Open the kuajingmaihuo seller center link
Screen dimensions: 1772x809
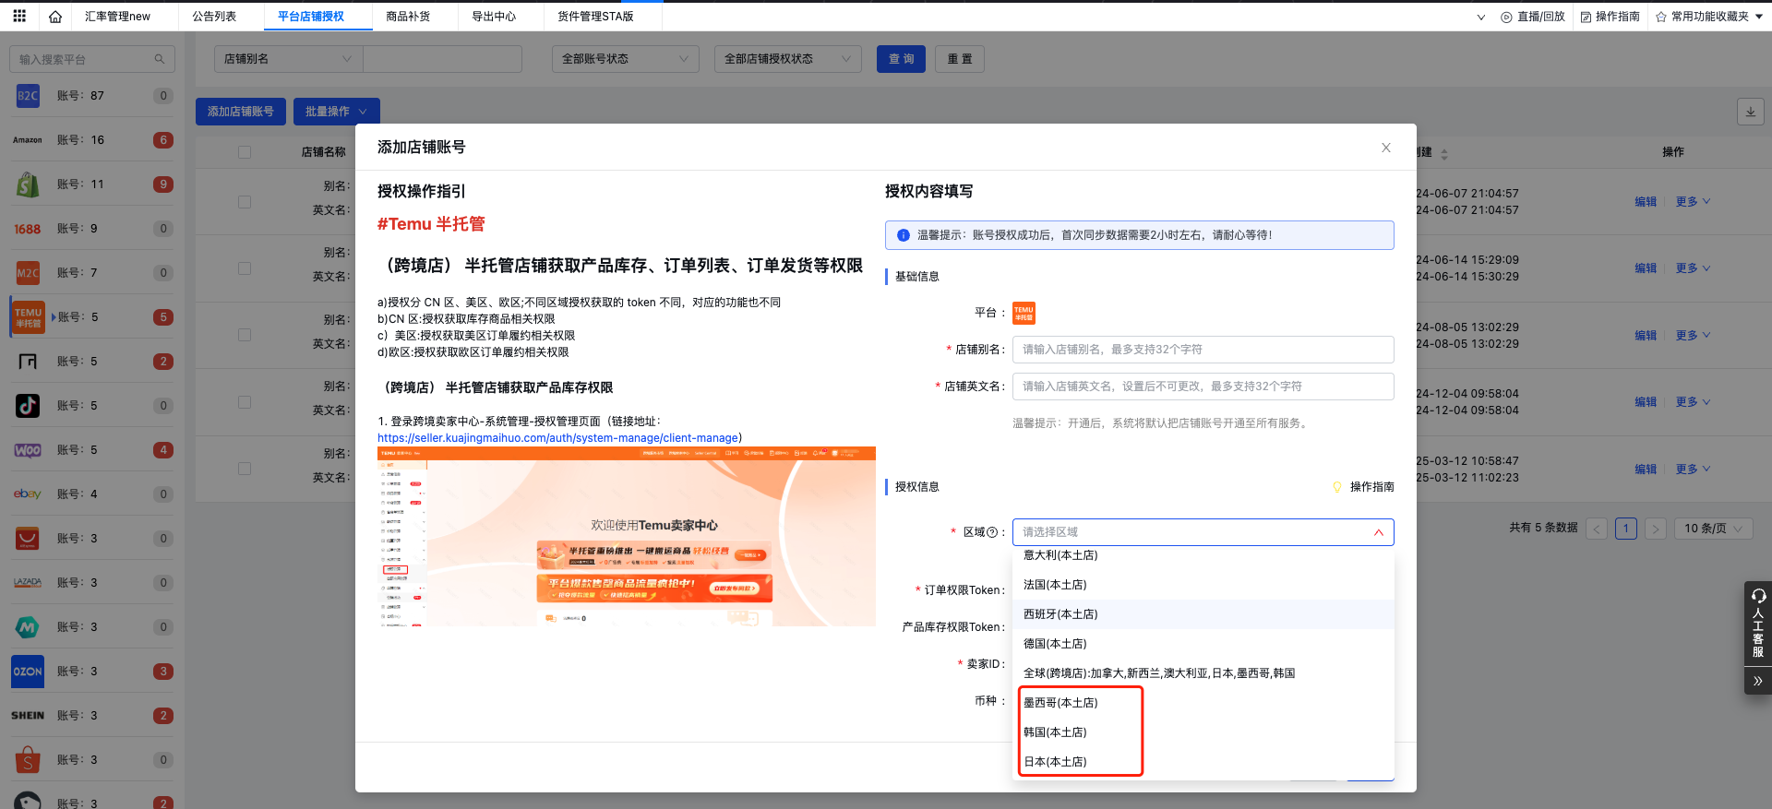557,438
